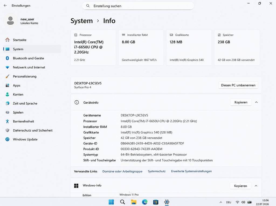Image resolution: width=276 pixels, height=206 pixels.
Task: Click the System breadcrumb heading
Action: (x=81, y=21)
